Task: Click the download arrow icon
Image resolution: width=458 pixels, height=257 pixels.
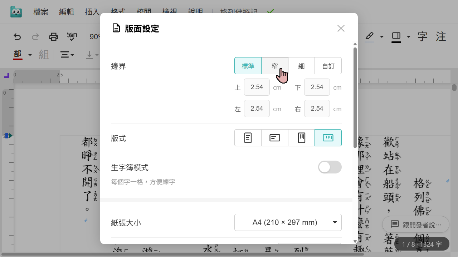Action: [89, 55]
